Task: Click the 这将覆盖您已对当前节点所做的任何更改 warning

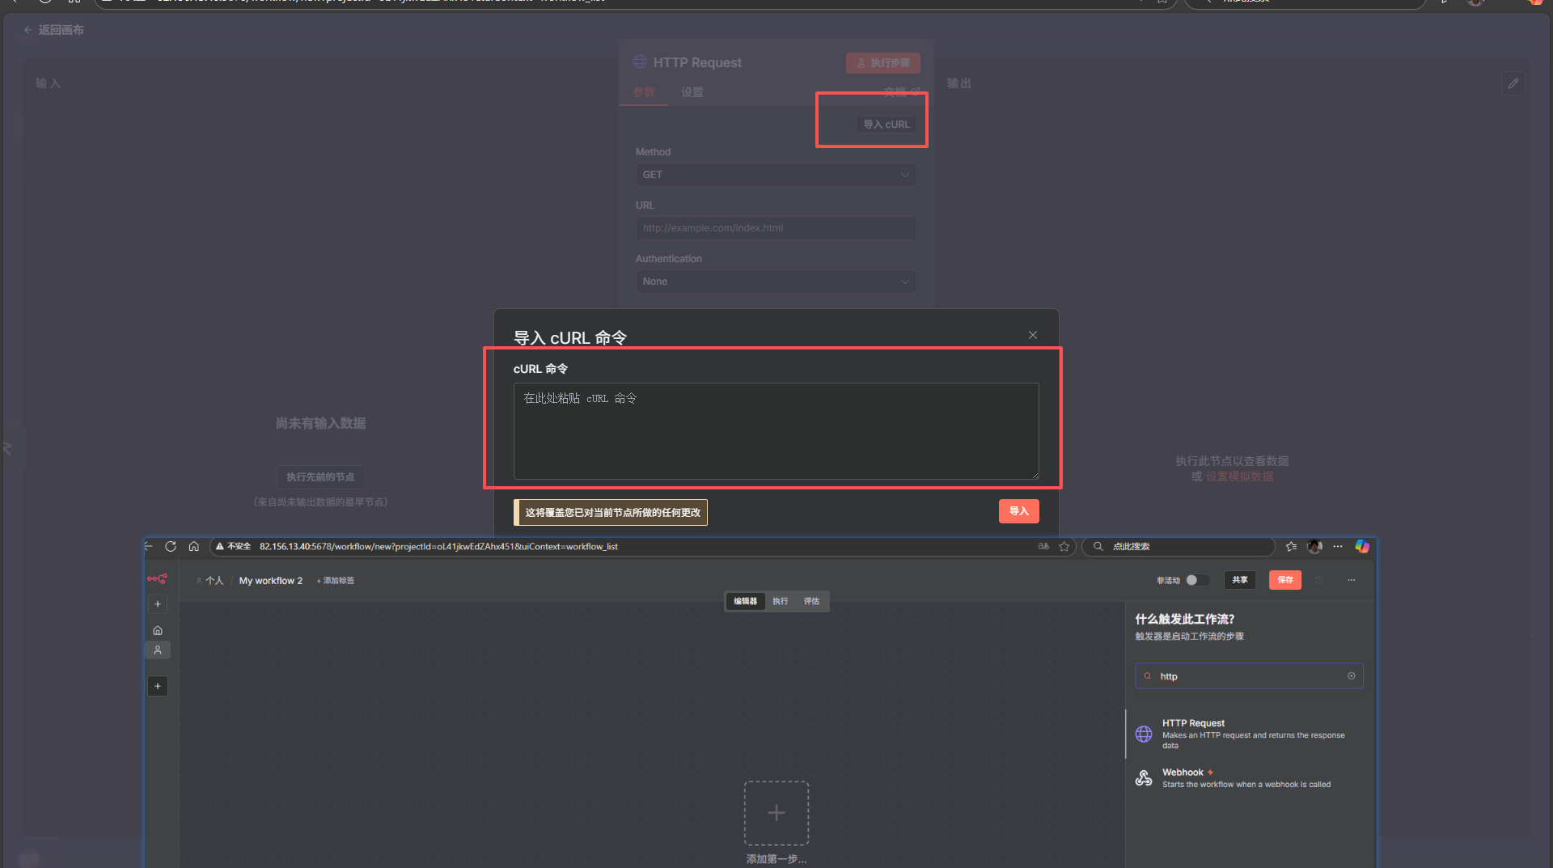Action: (611, 512)
